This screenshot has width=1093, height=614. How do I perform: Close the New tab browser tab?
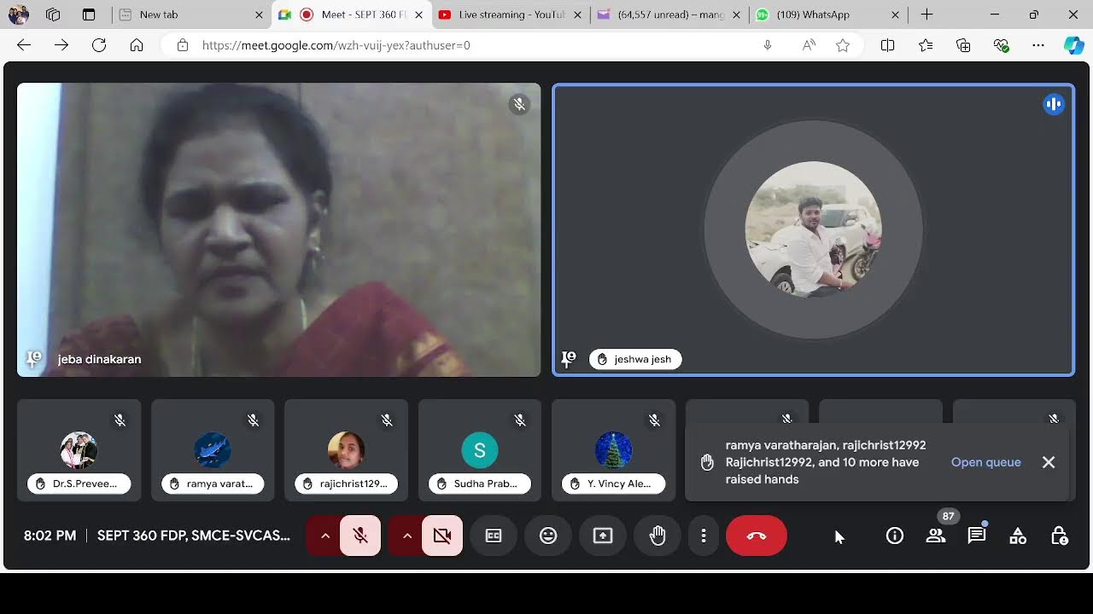[260, 14]
